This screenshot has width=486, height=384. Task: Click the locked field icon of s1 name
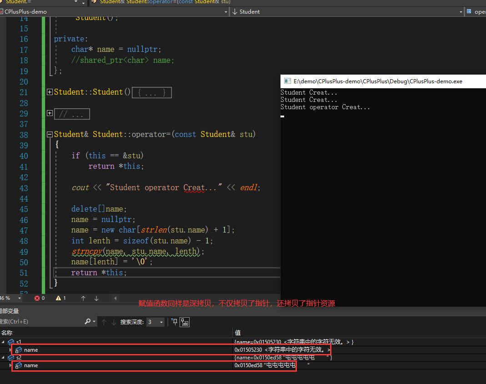19,350
